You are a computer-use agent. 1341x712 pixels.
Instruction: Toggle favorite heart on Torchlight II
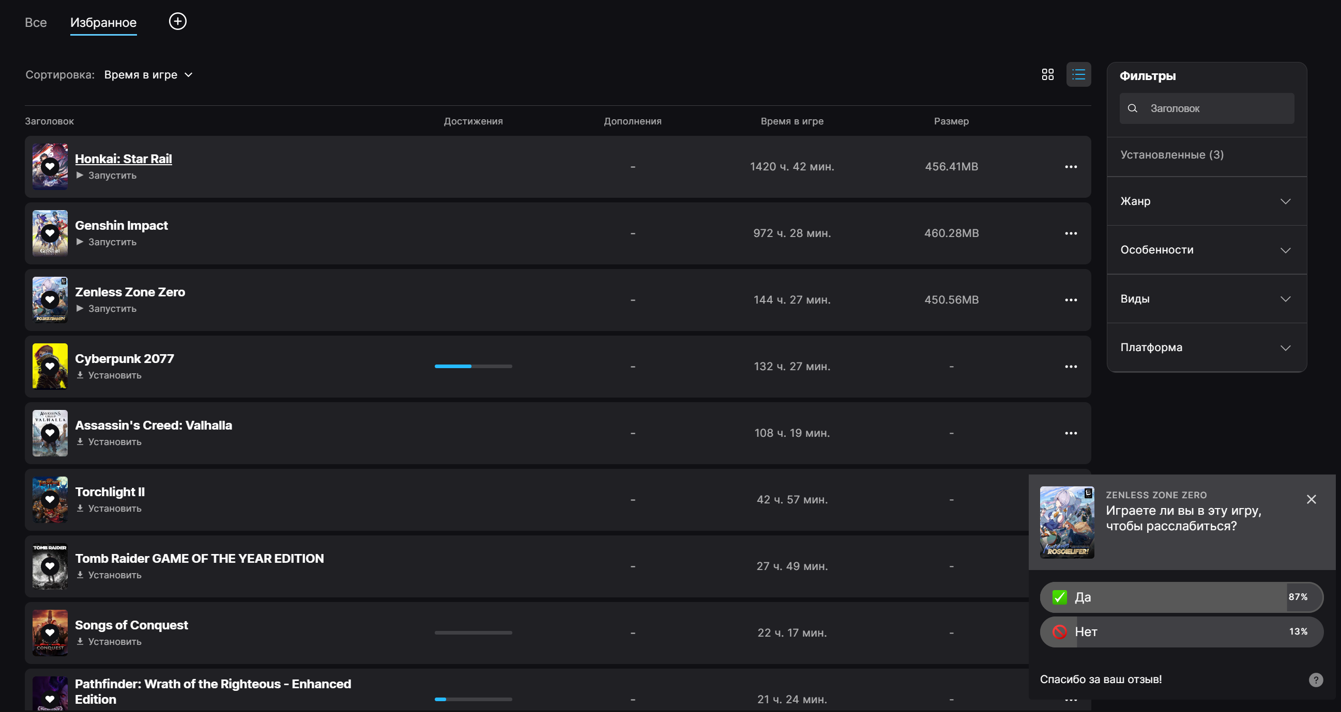pyautogui.click(x=50, y=499)
